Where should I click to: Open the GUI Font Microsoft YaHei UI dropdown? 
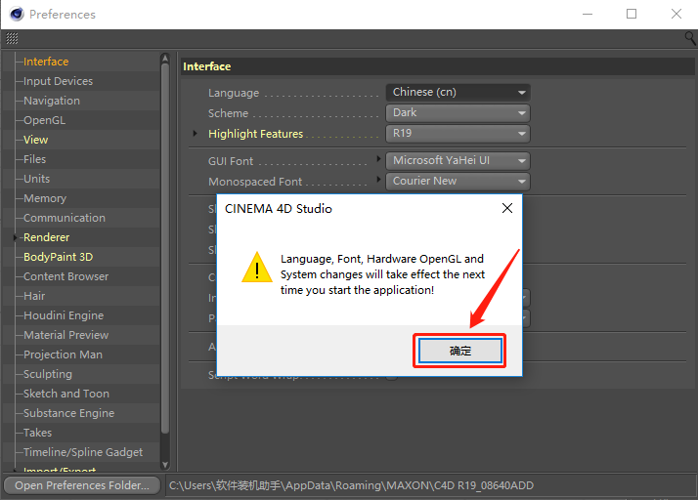click(x=458, y=160)
